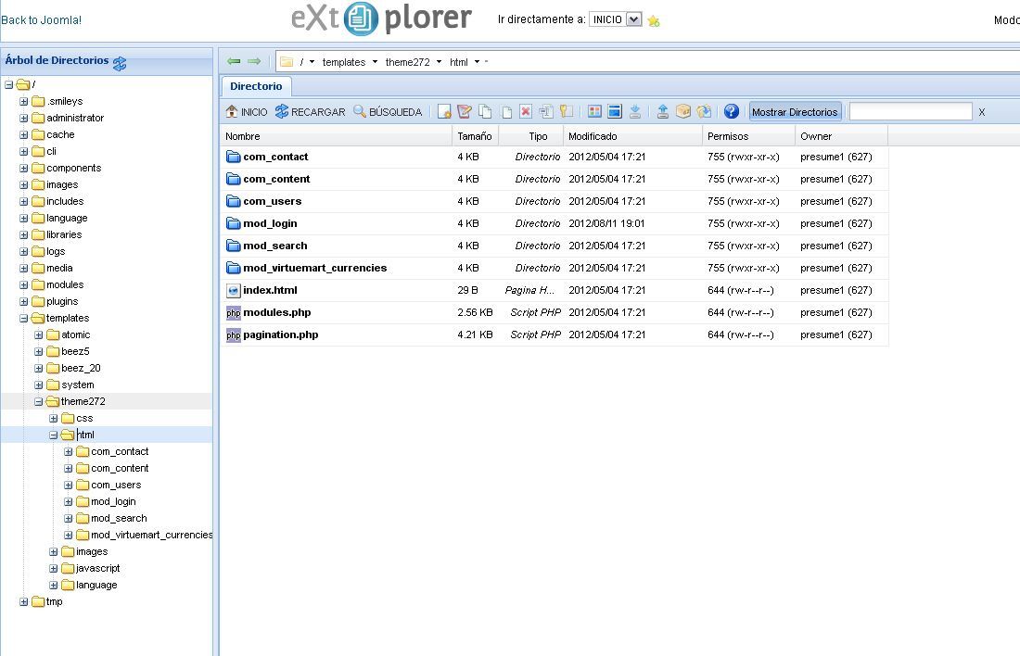Click the rename icon in toolbar
Viewport: 1020px width, 656px height.
click(x=546, y=112)
